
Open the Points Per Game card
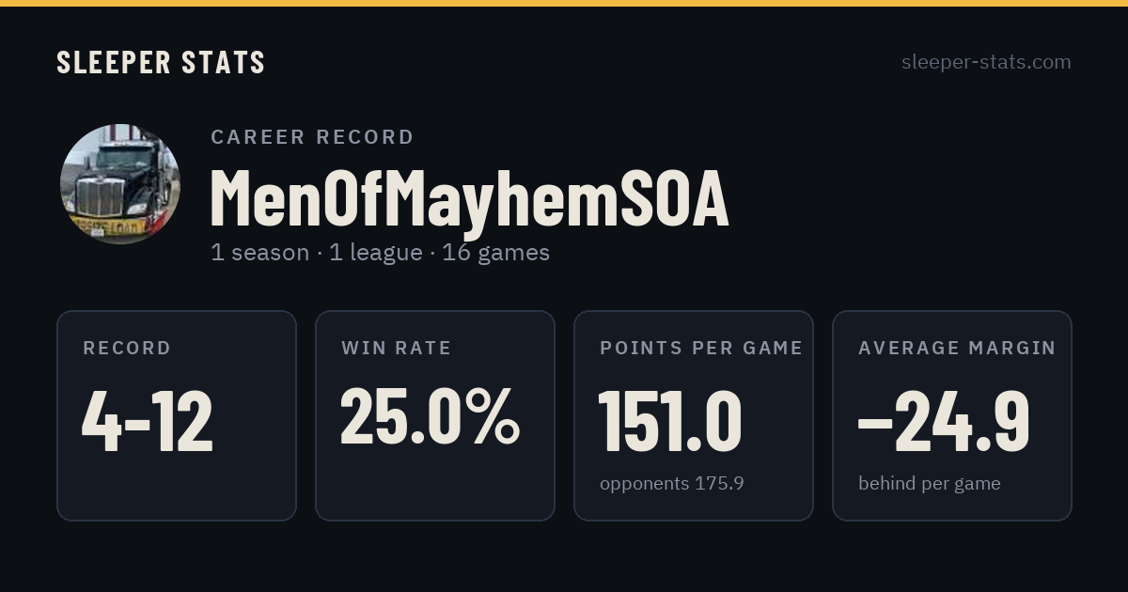(x=694, y=415)
